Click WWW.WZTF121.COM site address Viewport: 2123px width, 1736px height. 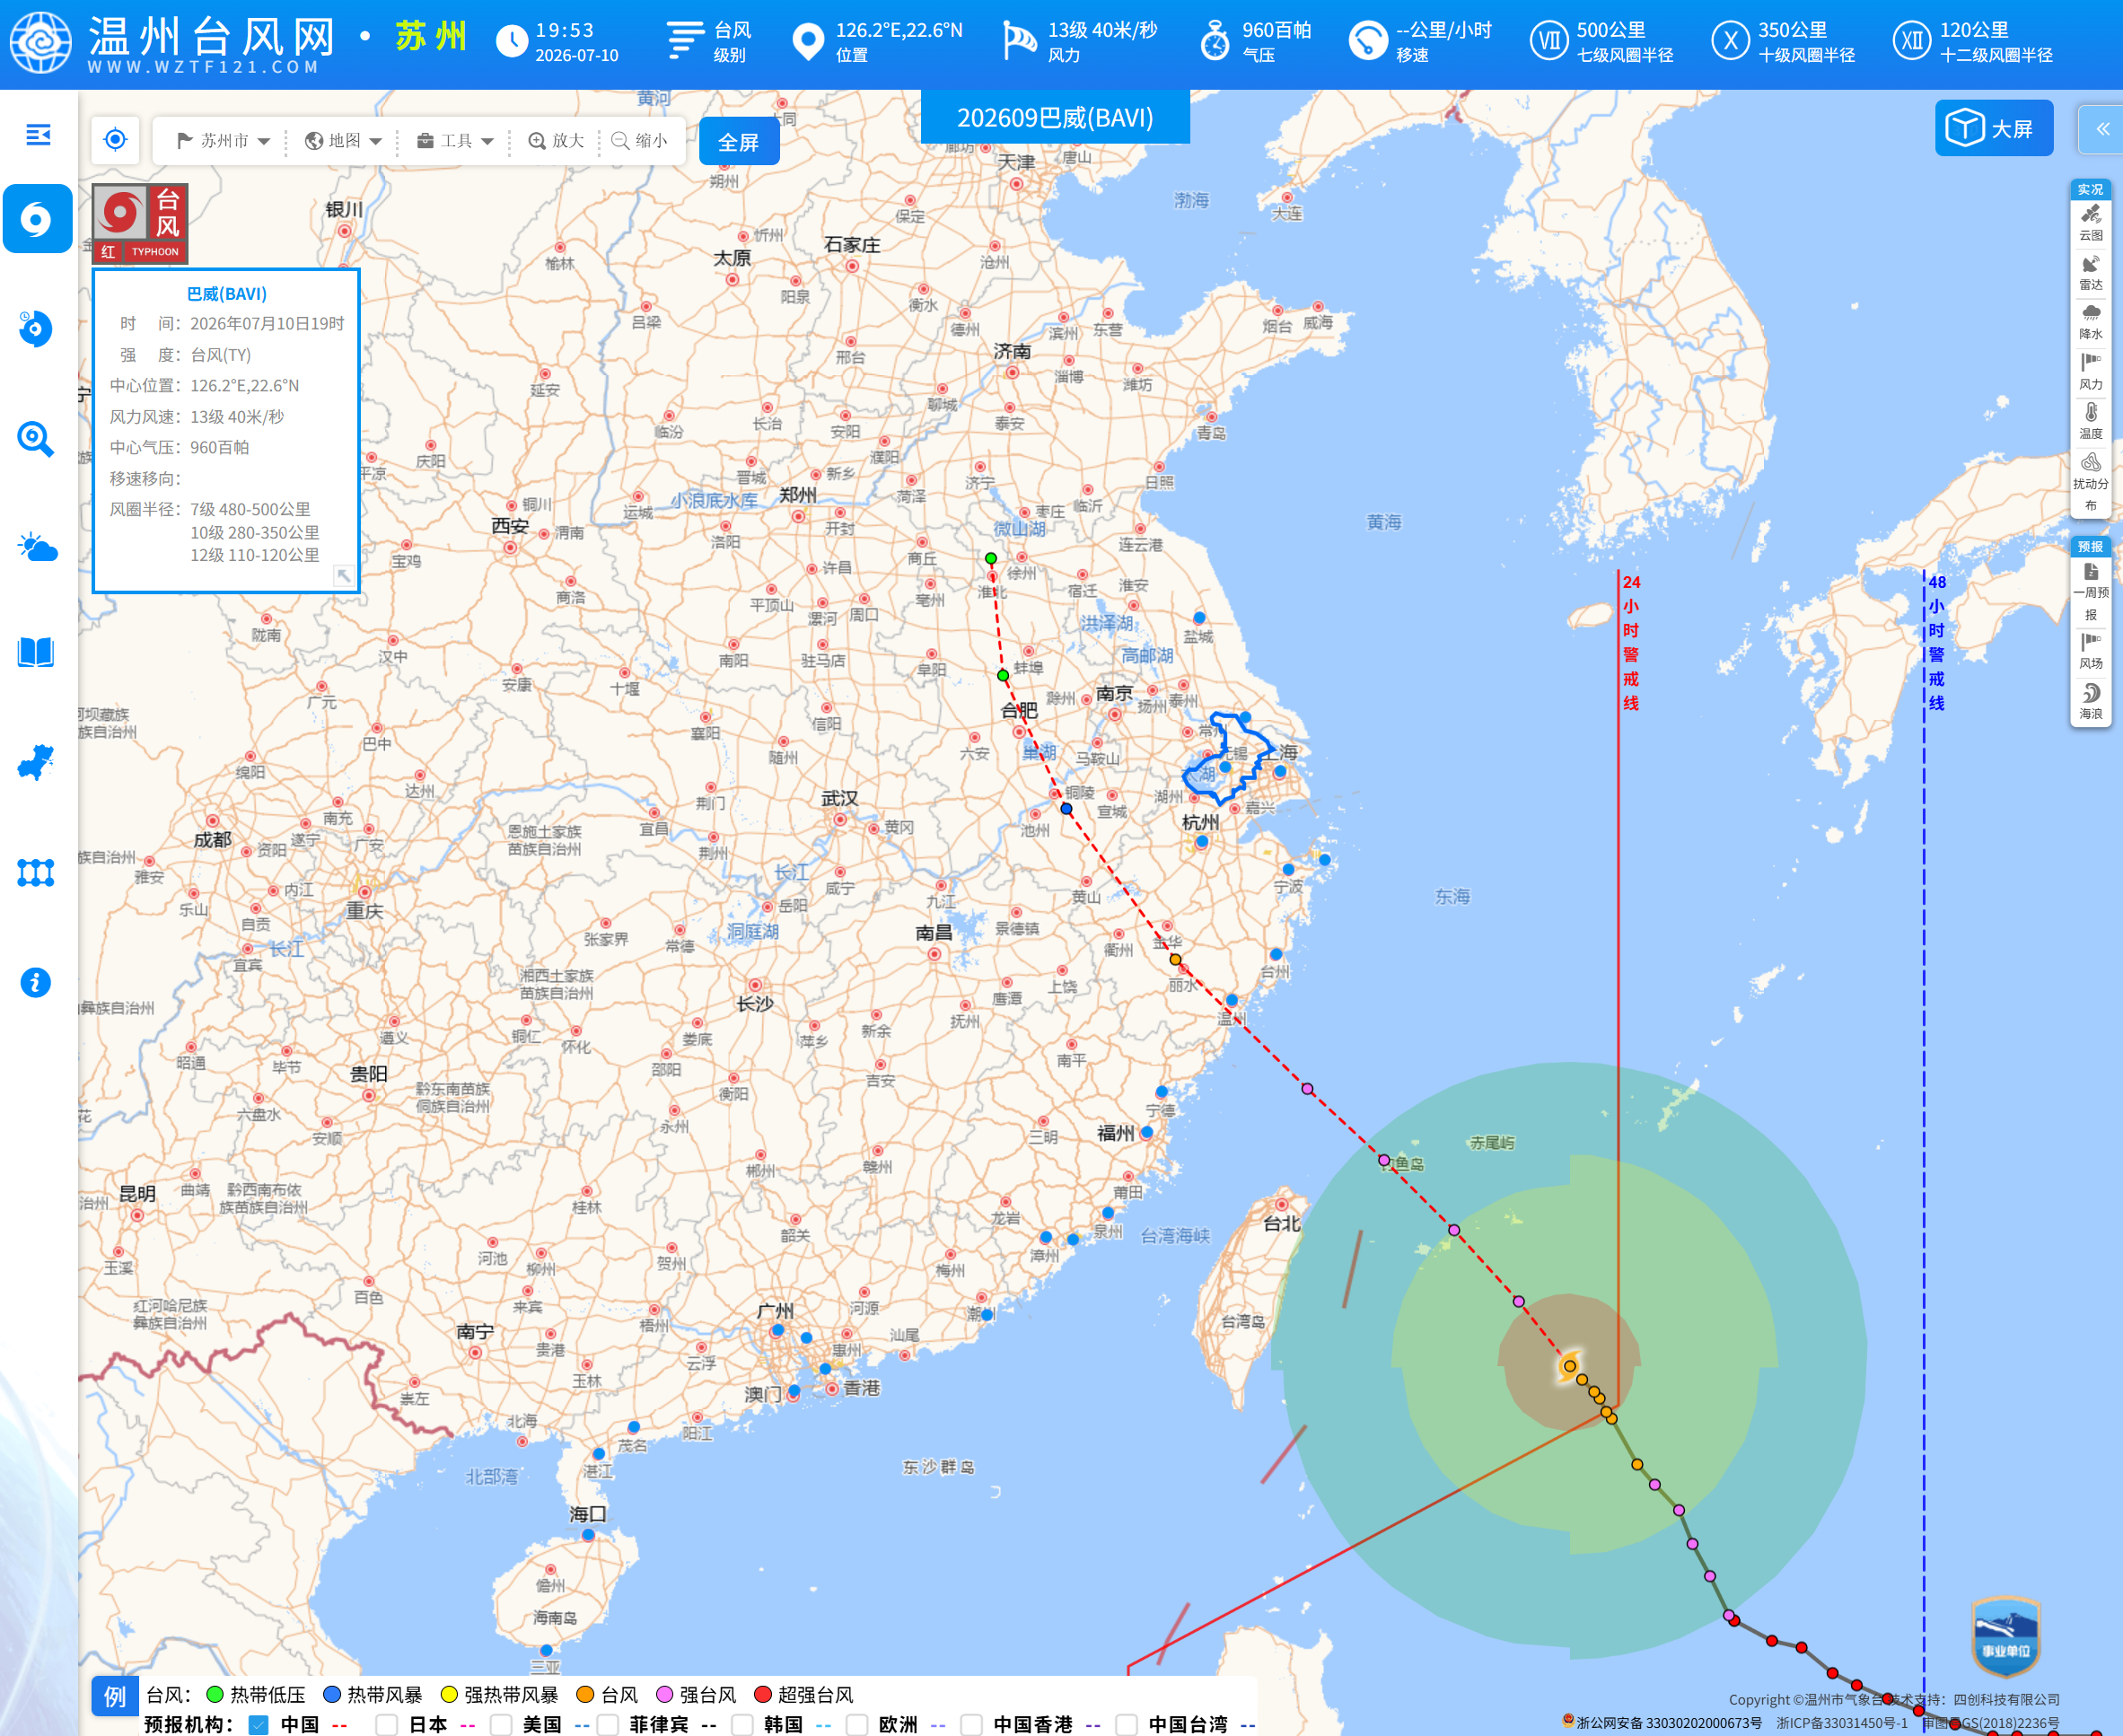tap(203, 67)
